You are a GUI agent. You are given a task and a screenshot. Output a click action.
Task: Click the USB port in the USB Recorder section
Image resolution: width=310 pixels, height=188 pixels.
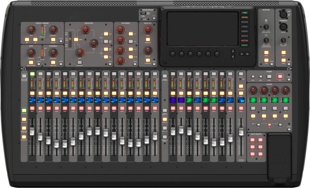pos(144,13)
